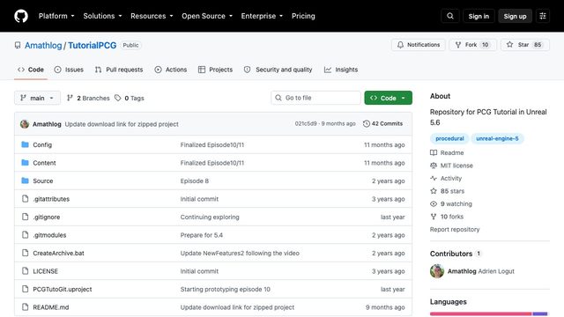Open commit message 'Prepare for 5.4'
This screenshot has height=317, width=564.
202,235
